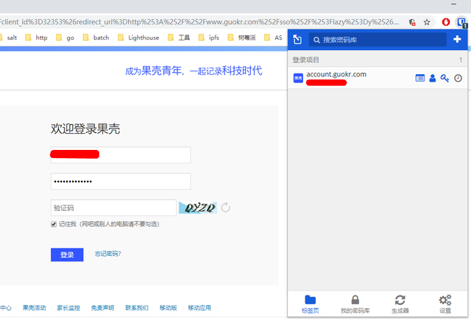Screen dimensions: 471x319
Task: Click the Bitwarden pop-out window icon
Action: tap(297, 39)
